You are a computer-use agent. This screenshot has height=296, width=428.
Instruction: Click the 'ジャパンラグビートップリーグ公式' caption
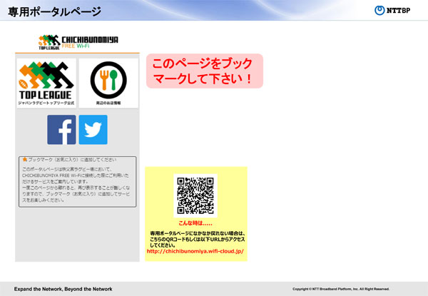click(x=46, y=103)
